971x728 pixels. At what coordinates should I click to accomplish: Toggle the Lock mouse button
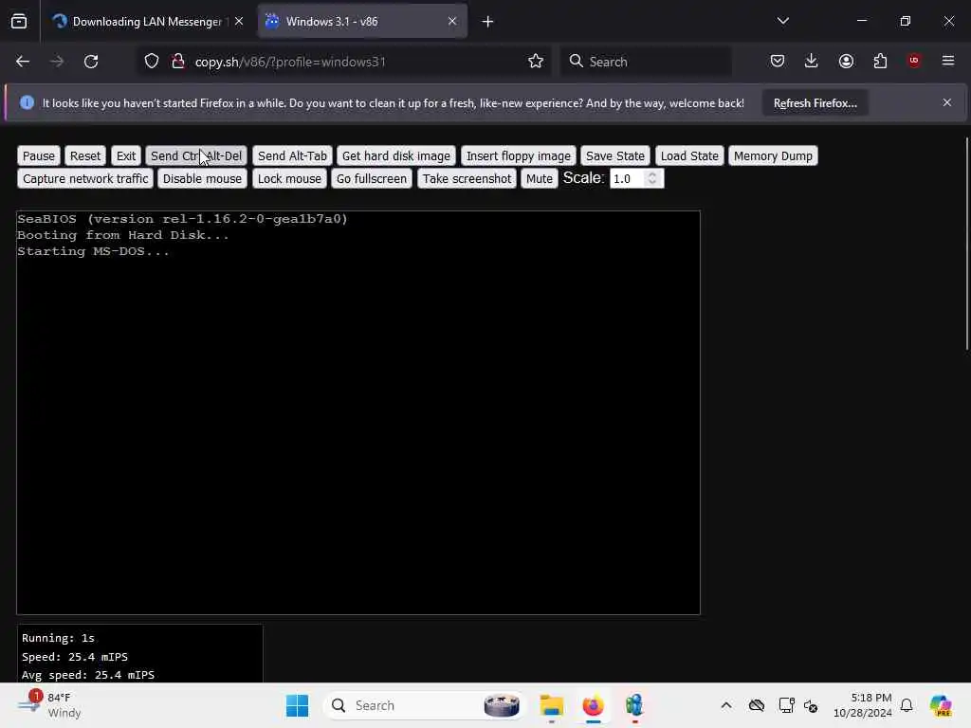click(289, 179)
